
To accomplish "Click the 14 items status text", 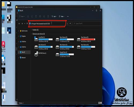I will coord(20,103).
